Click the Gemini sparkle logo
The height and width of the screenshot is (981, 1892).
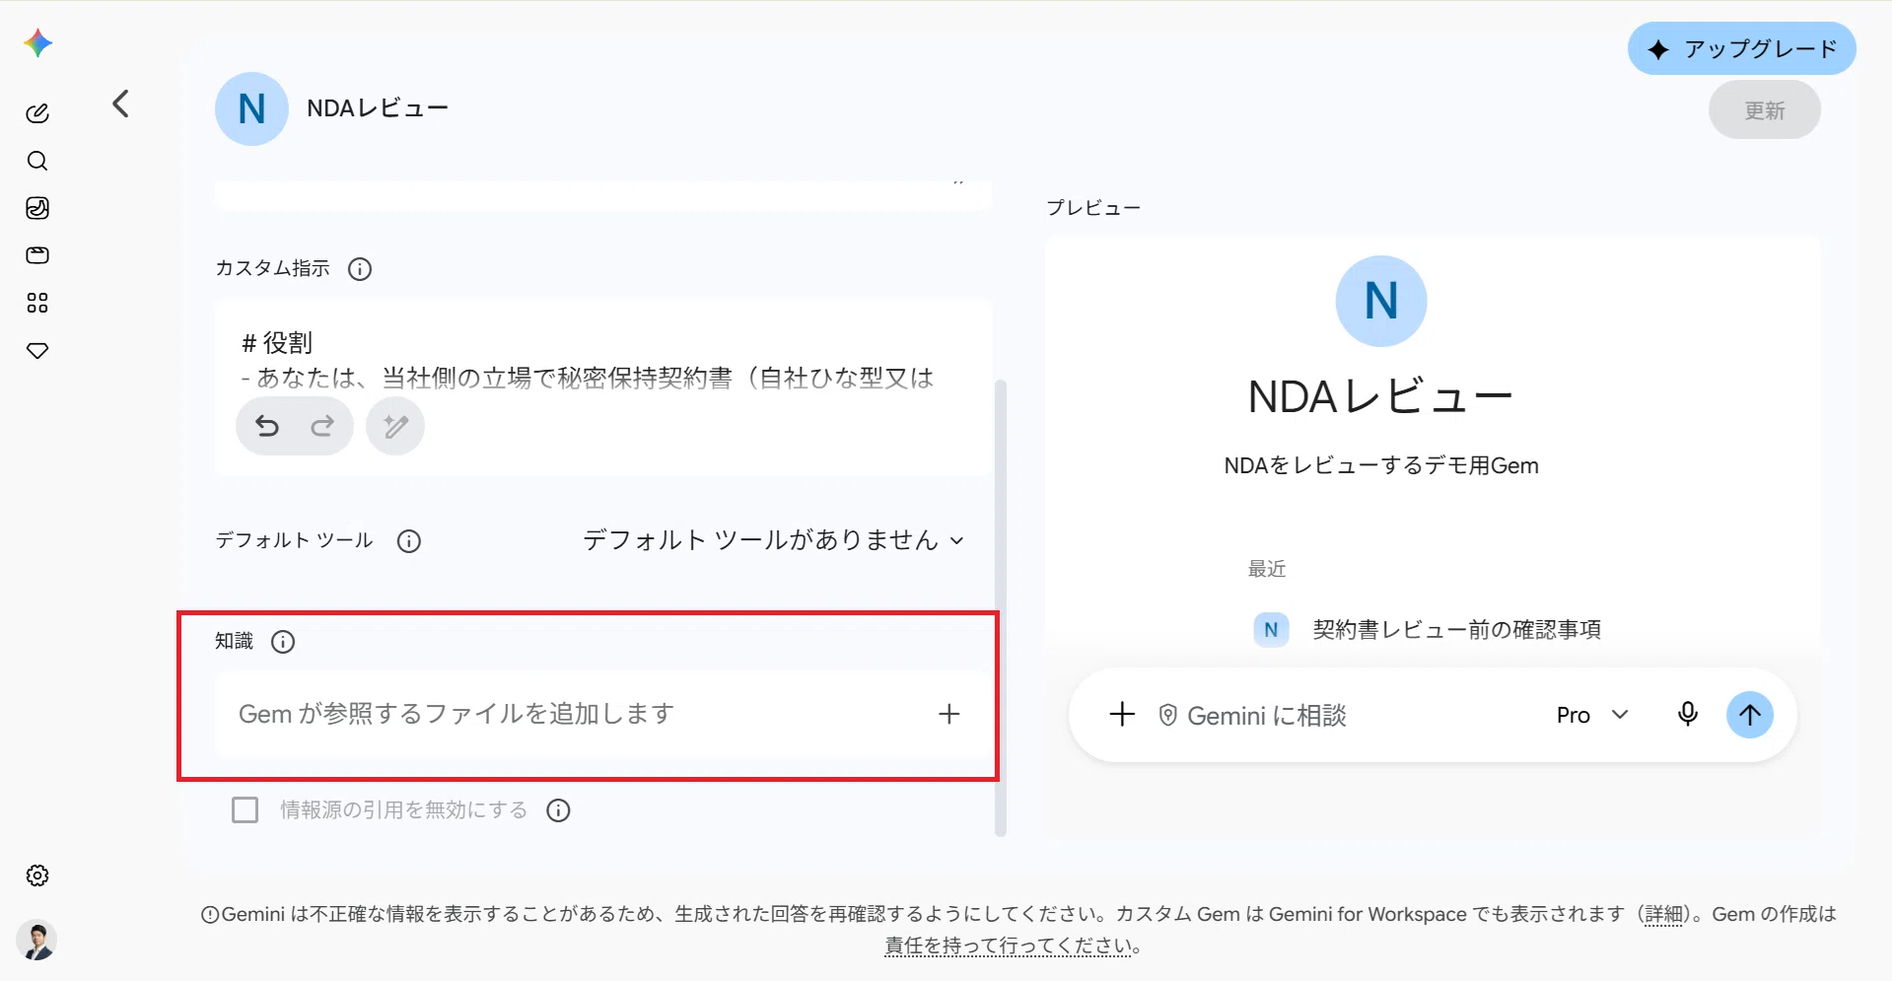37,43
